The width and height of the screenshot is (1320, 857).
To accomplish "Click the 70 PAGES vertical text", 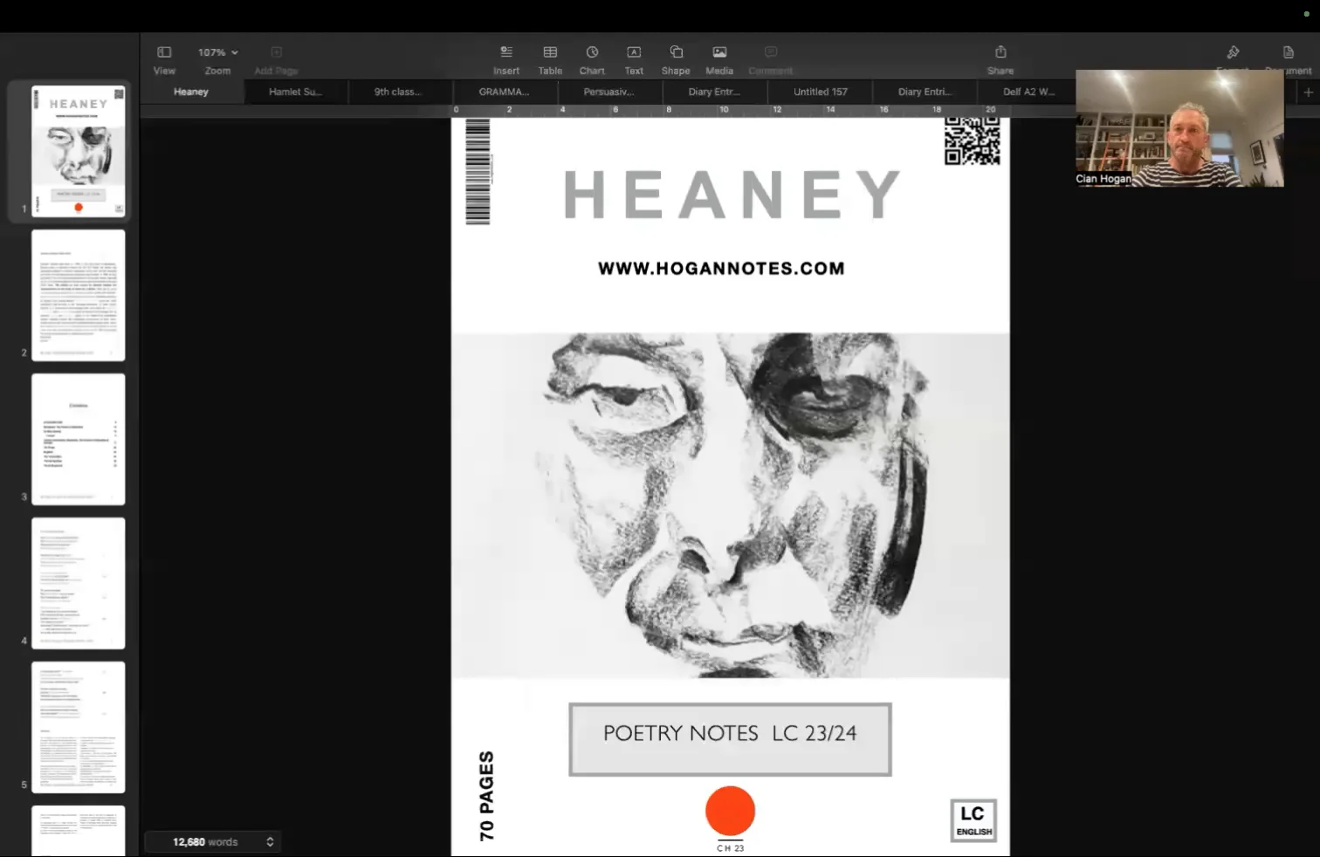I will coord(486,796).
